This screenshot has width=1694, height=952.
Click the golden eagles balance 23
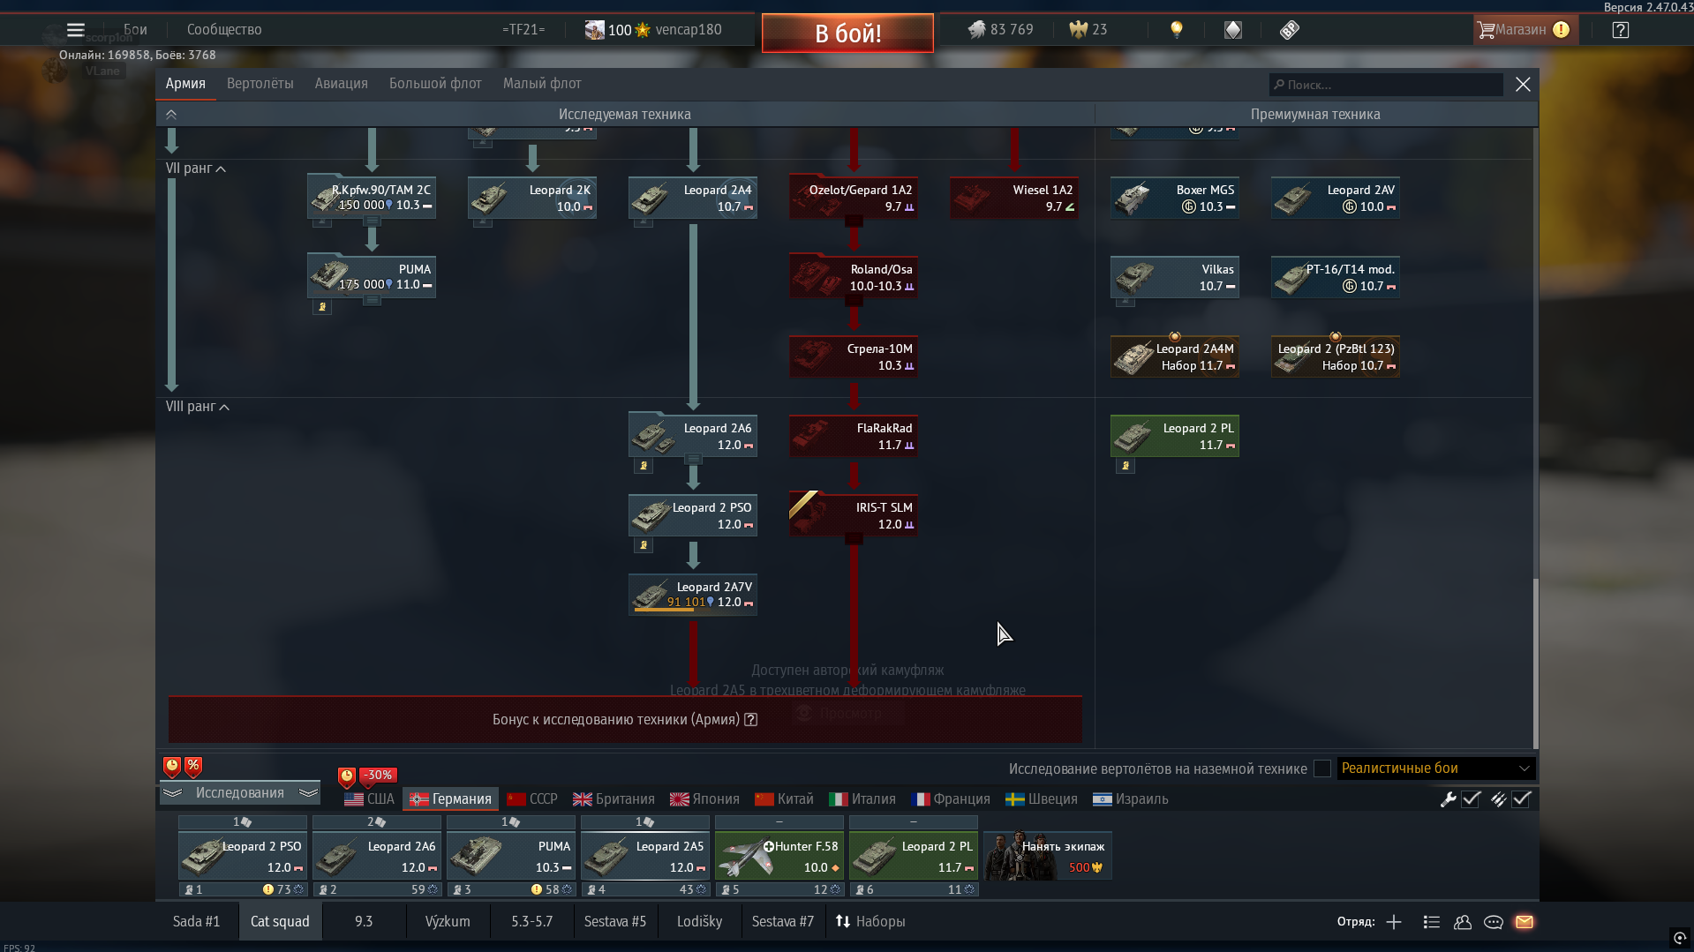pos(1088,30)
